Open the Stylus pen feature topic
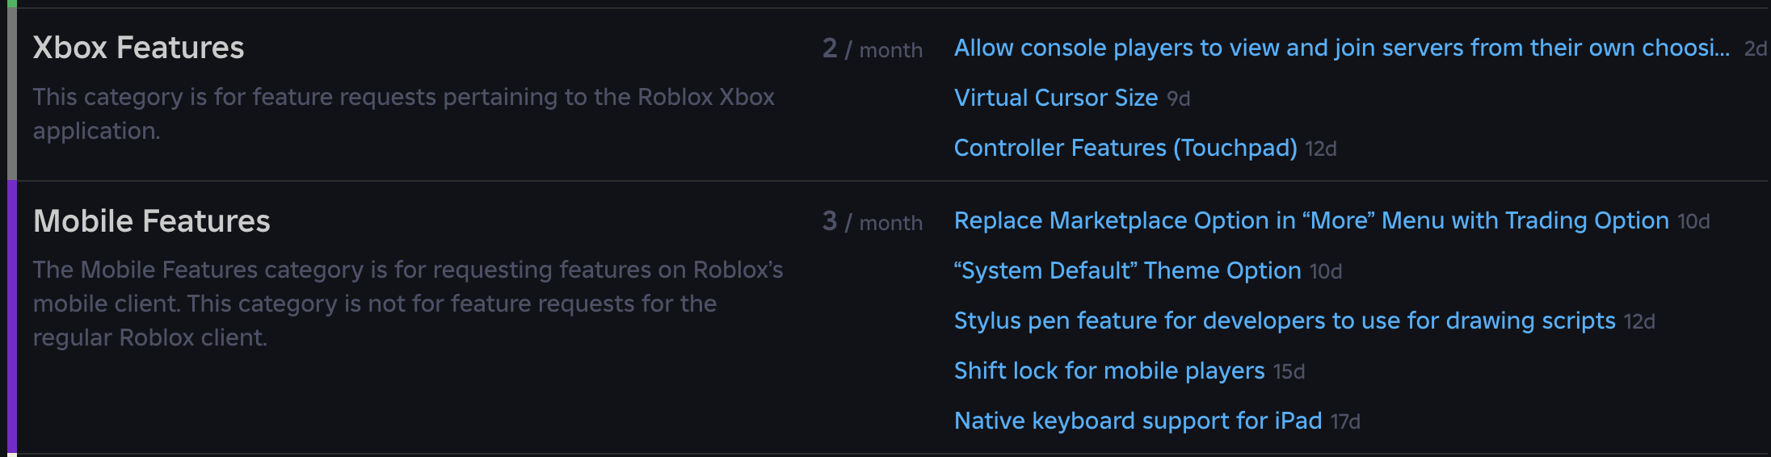 pyautogui.click(x=1284, y=321)
